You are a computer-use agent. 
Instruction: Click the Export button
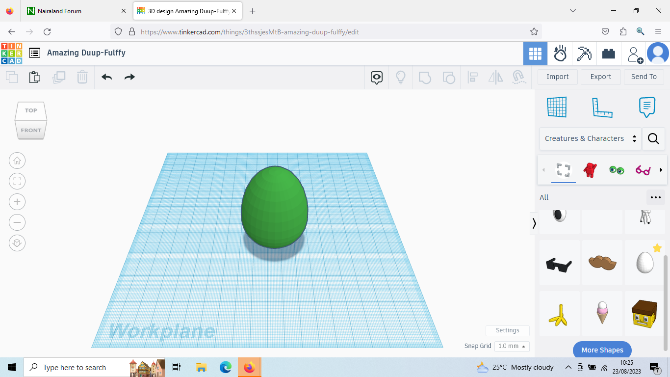tap(600, 77)
